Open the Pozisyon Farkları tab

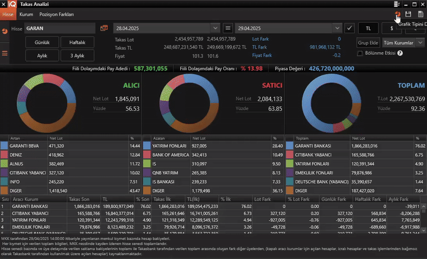[57, 14]
